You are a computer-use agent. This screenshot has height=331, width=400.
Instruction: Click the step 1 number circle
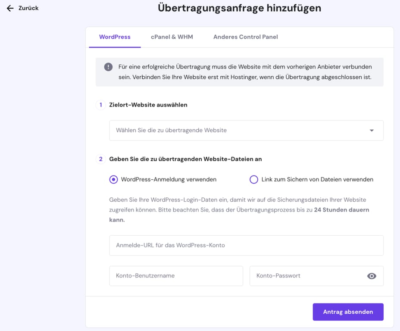pyautogui.click(x=100, y=105)
